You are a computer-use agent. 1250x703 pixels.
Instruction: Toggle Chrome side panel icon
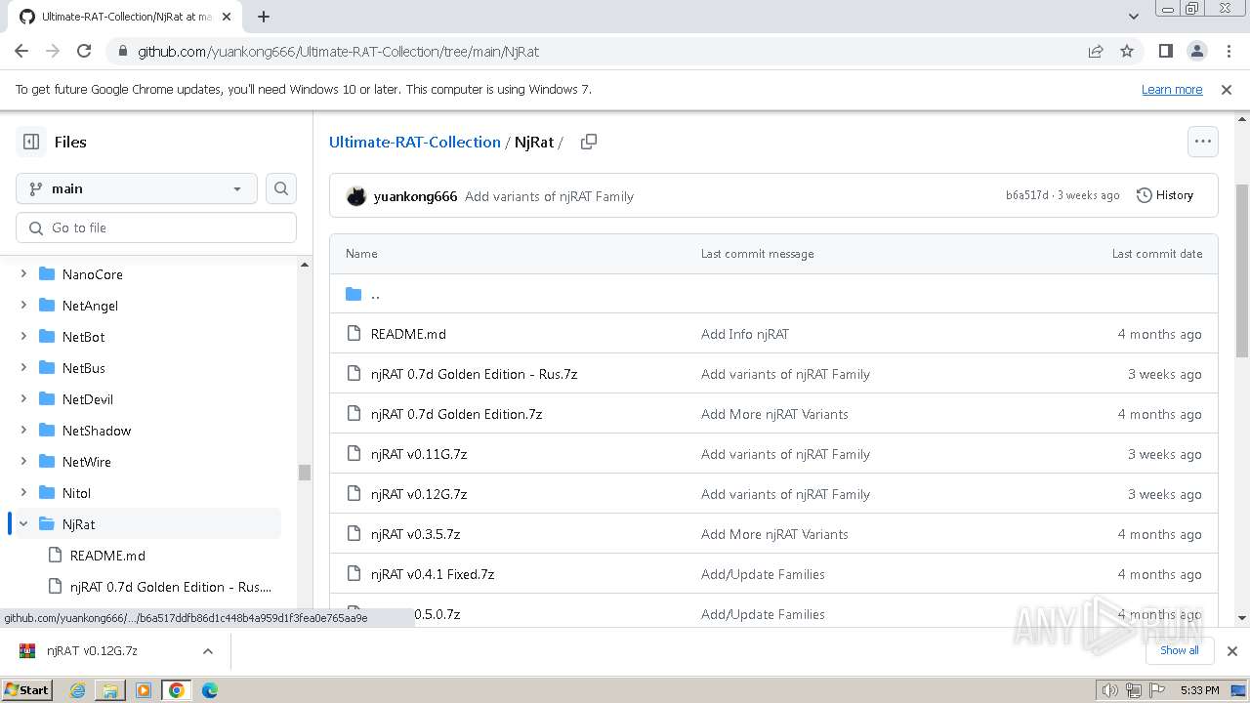coord(1166,51)
